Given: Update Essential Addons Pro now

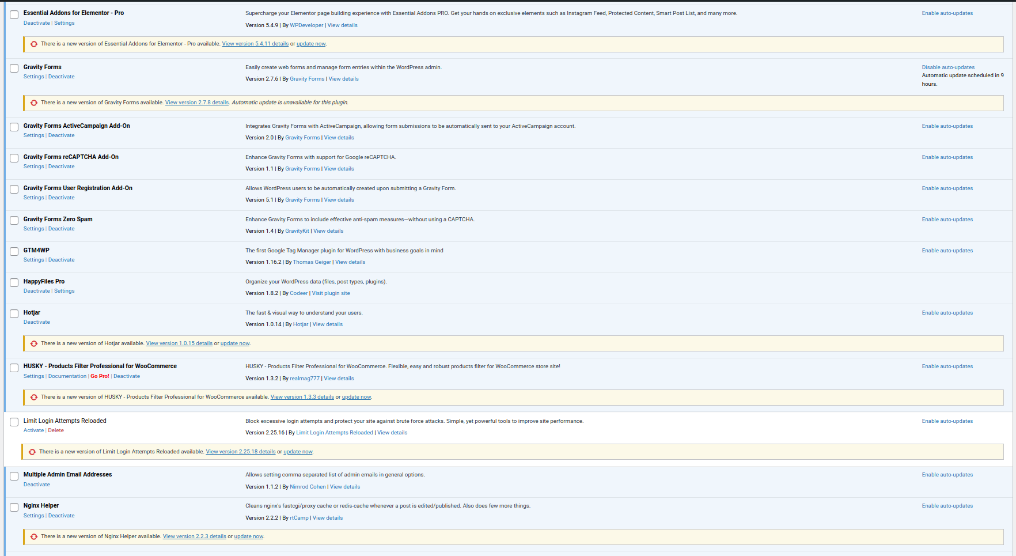Looking at the screenshot, I should (311, 44).
